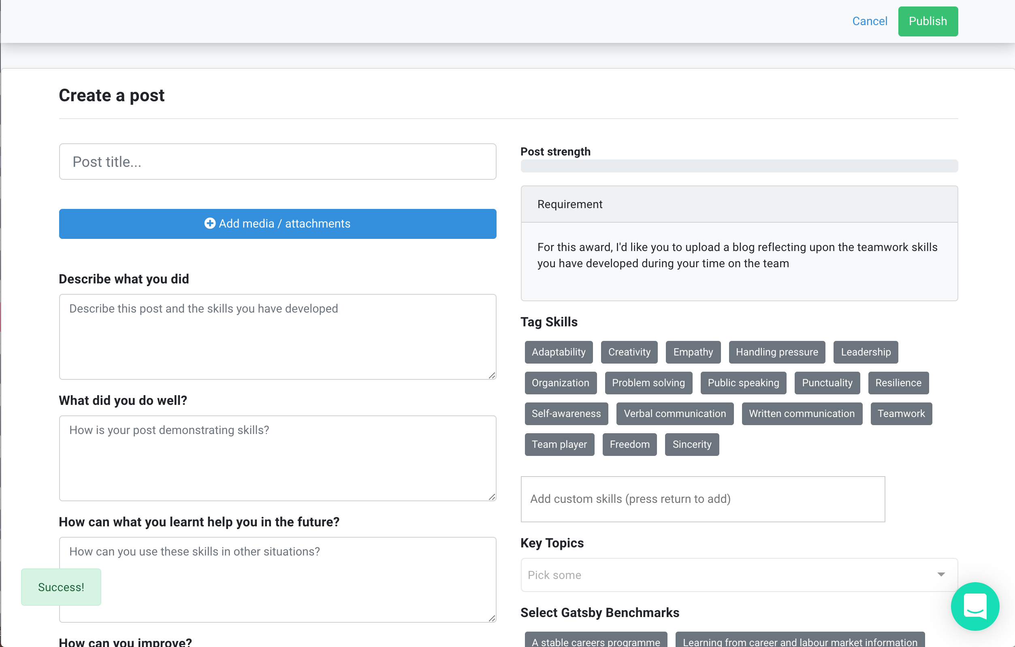The width and height of the screenshot is (1015, 647).
Task: Dismiss the Success! notification
Action: click(61, 587)
